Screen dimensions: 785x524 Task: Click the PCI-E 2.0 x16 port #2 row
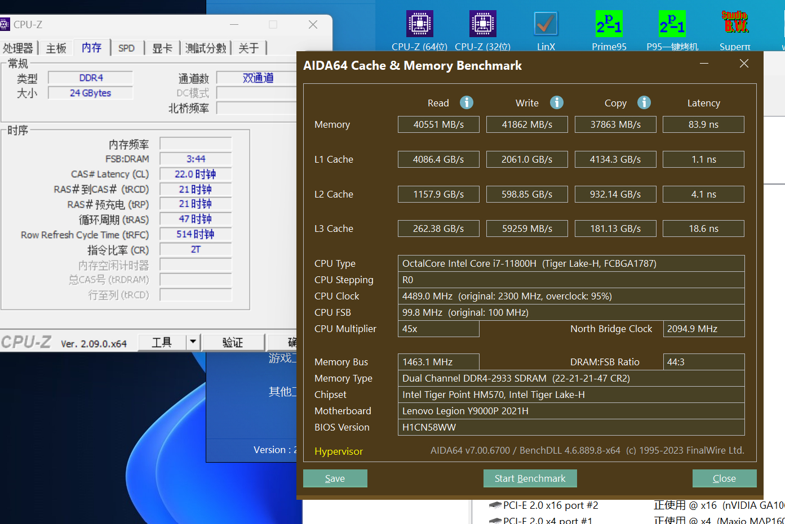pyautogui.click(x=636, y=505)
